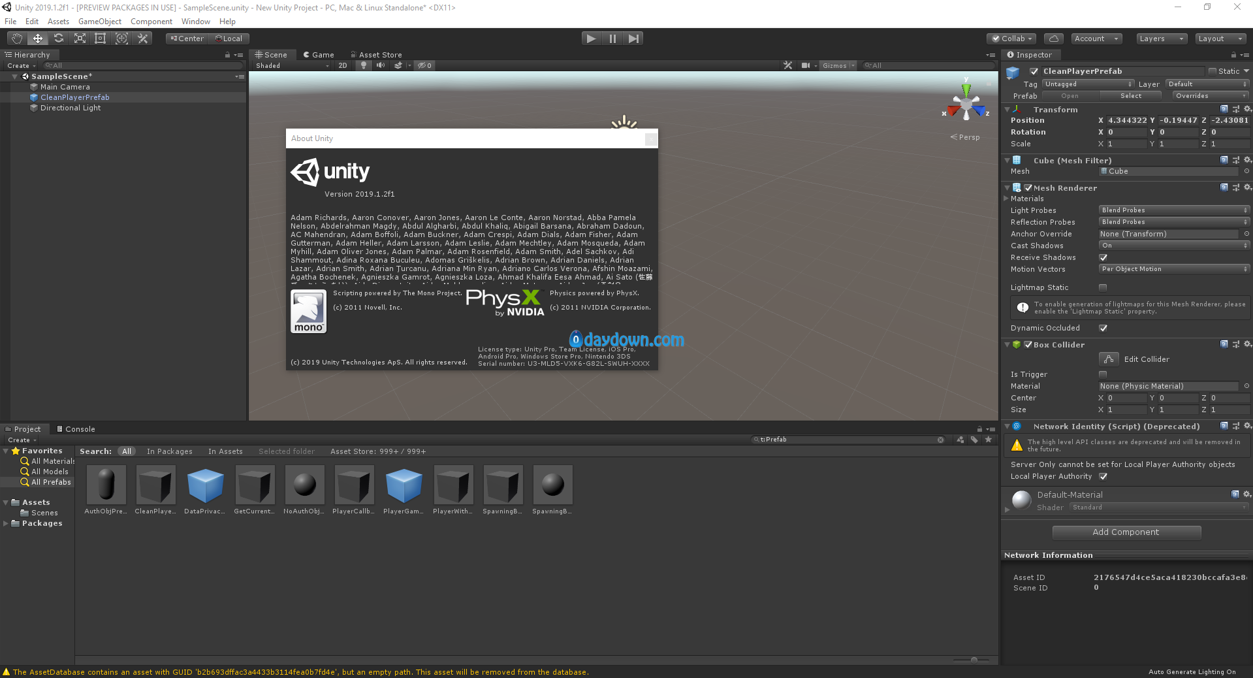Enable Is Trigger checkbox

pyautogui.click(x=1103, y=374)
